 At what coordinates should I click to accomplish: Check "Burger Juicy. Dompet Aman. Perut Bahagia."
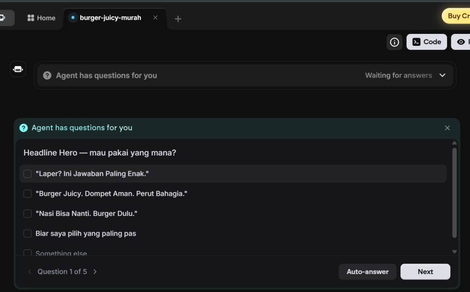28,194
